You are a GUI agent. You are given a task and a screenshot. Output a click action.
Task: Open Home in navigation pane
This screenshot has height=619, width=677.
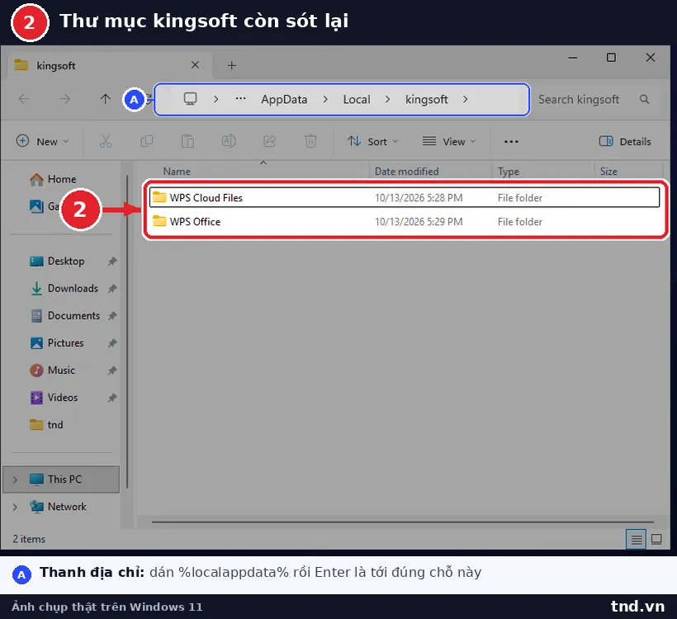[53, 179]
